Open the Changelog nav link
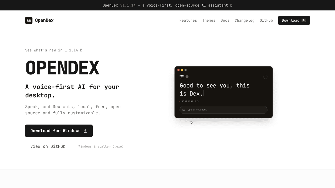Viewport: 335px width, 188px height. pyautogui.click(x=244, y=20)
